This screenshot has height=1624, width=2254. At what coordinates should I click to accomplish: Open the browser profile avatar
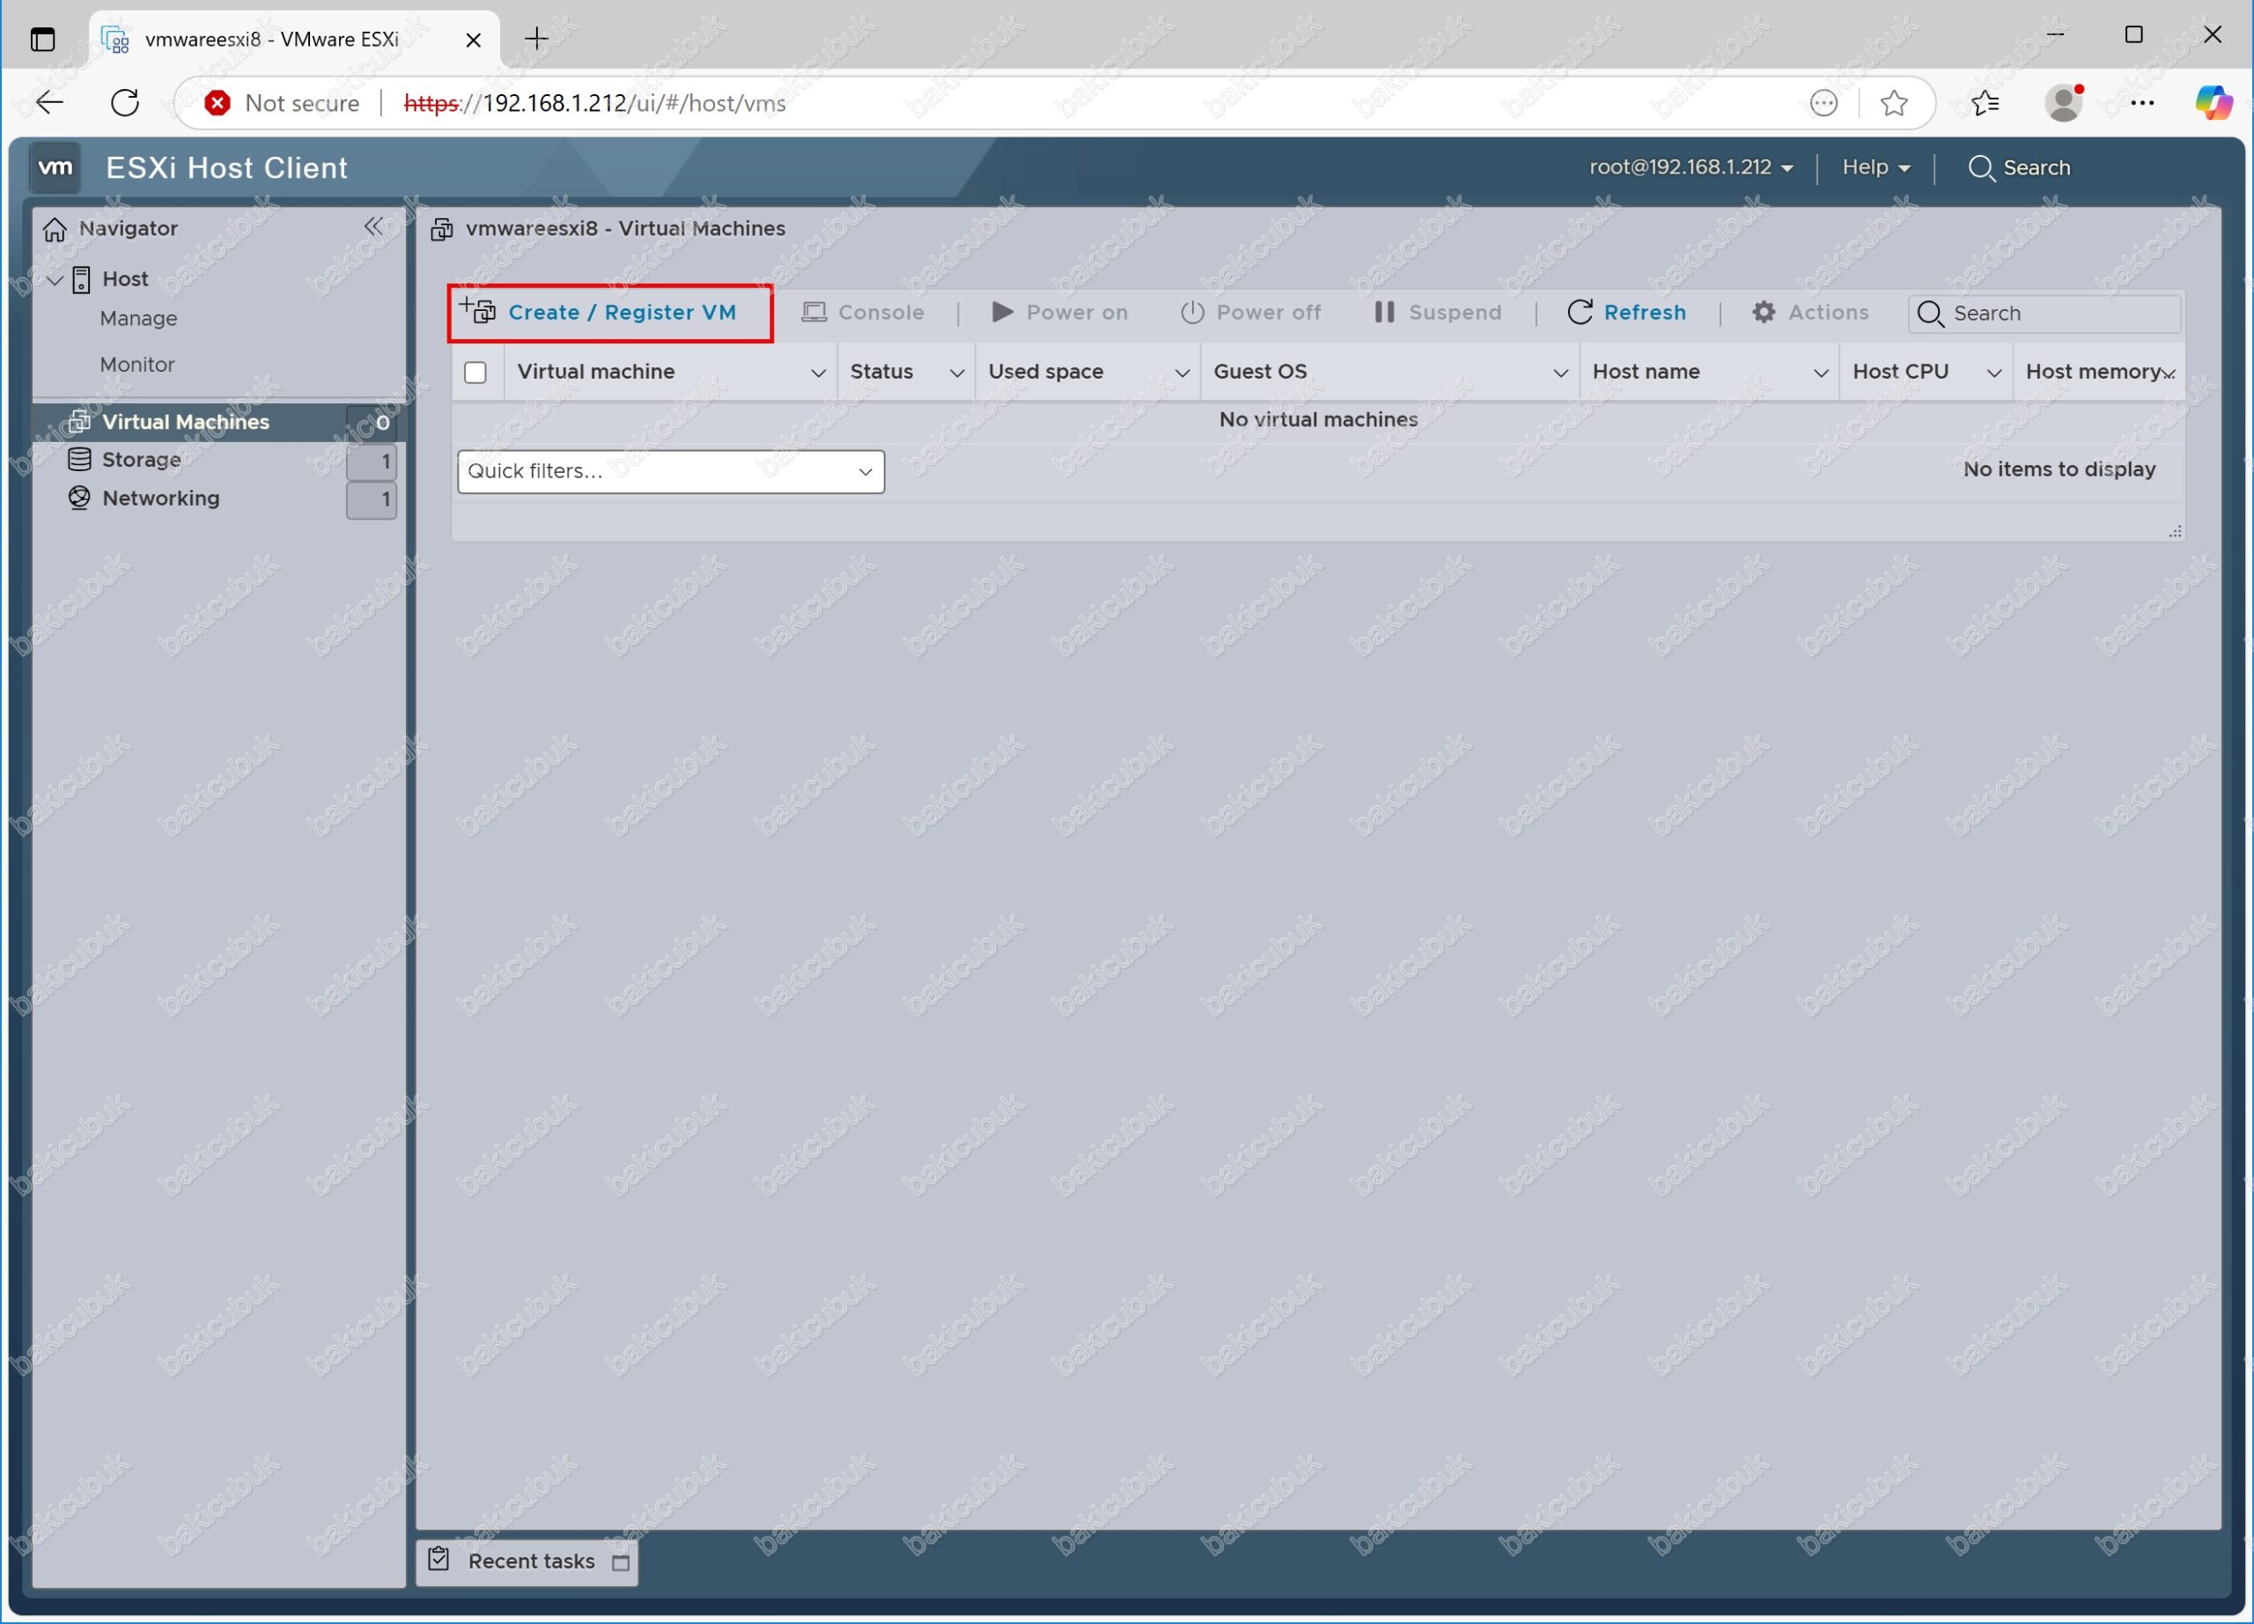tap(2063, 102)
